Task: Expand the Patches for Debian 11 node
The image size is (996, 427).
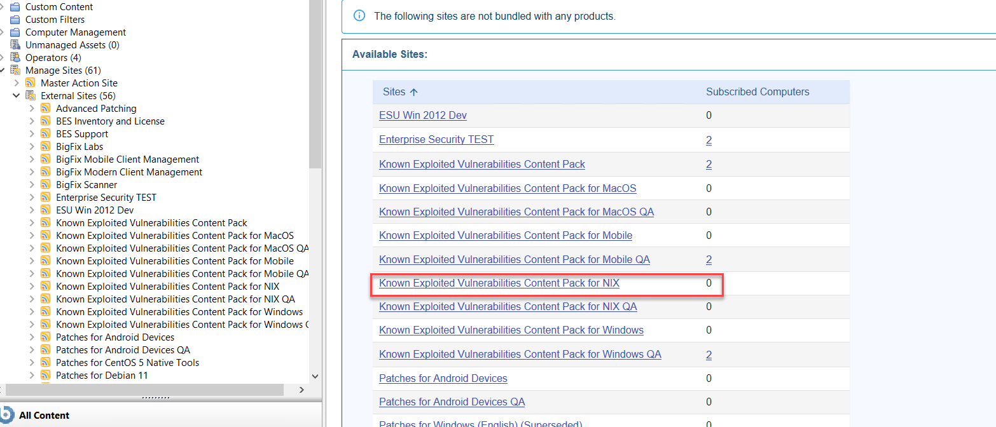Action: pos(31,375)
